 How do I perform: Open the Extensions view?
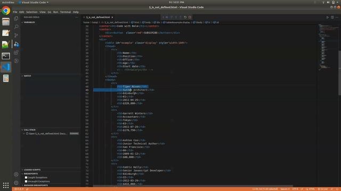[x=16, y=53]
